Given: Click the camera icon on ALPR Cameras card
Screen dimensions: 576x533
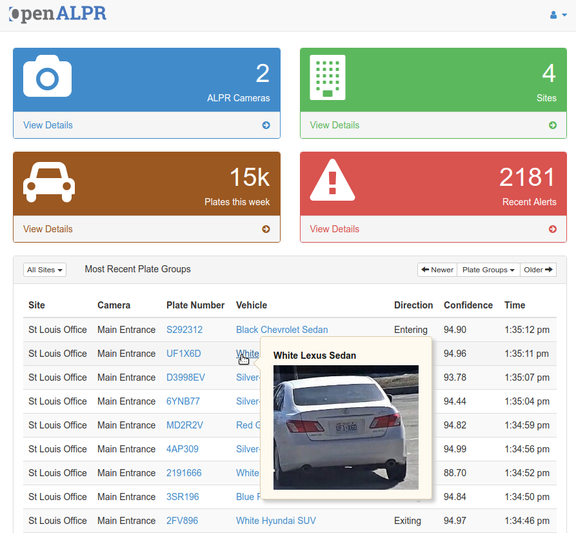Looking at the screenshot, I should point(48,75).
